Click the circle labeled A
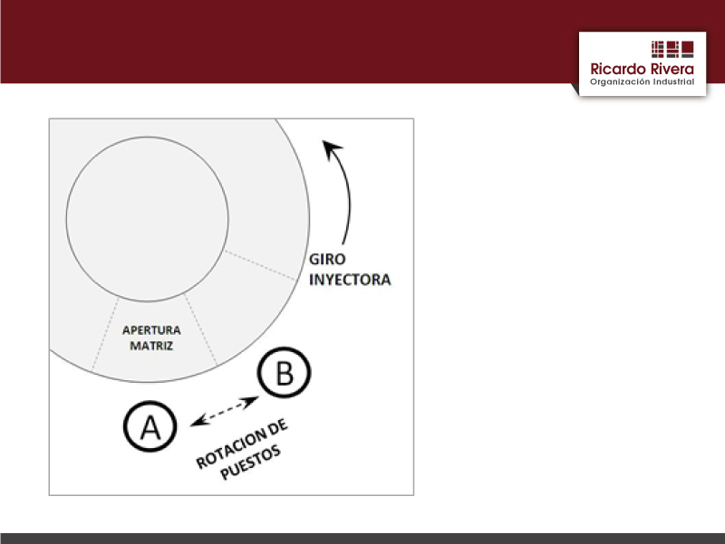 pyautogui.click(x=150, y=426)
